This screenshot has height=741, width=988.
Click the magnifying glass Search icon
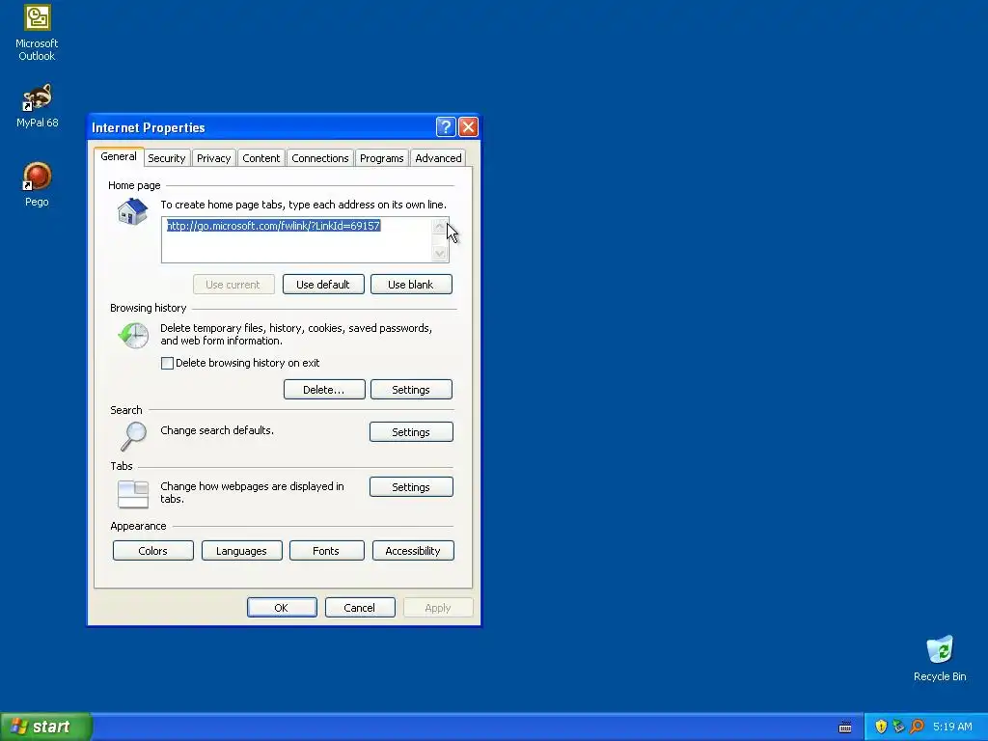point(133,436)
